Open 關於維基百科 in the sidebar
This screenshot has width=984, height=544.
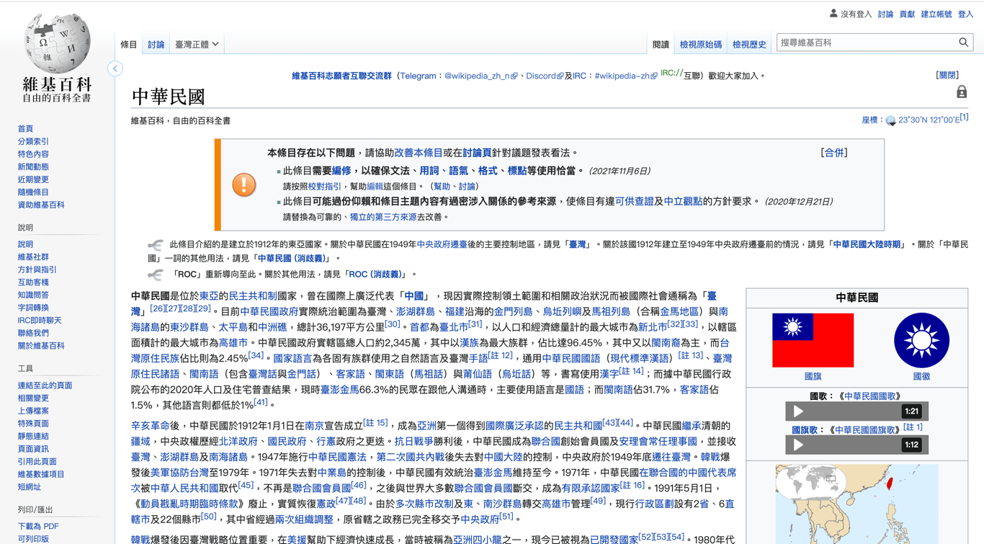point(41,346)
